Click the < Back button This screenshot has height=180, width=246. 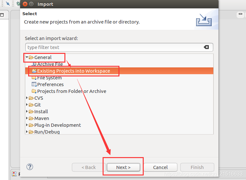click(x=89, y=167)
